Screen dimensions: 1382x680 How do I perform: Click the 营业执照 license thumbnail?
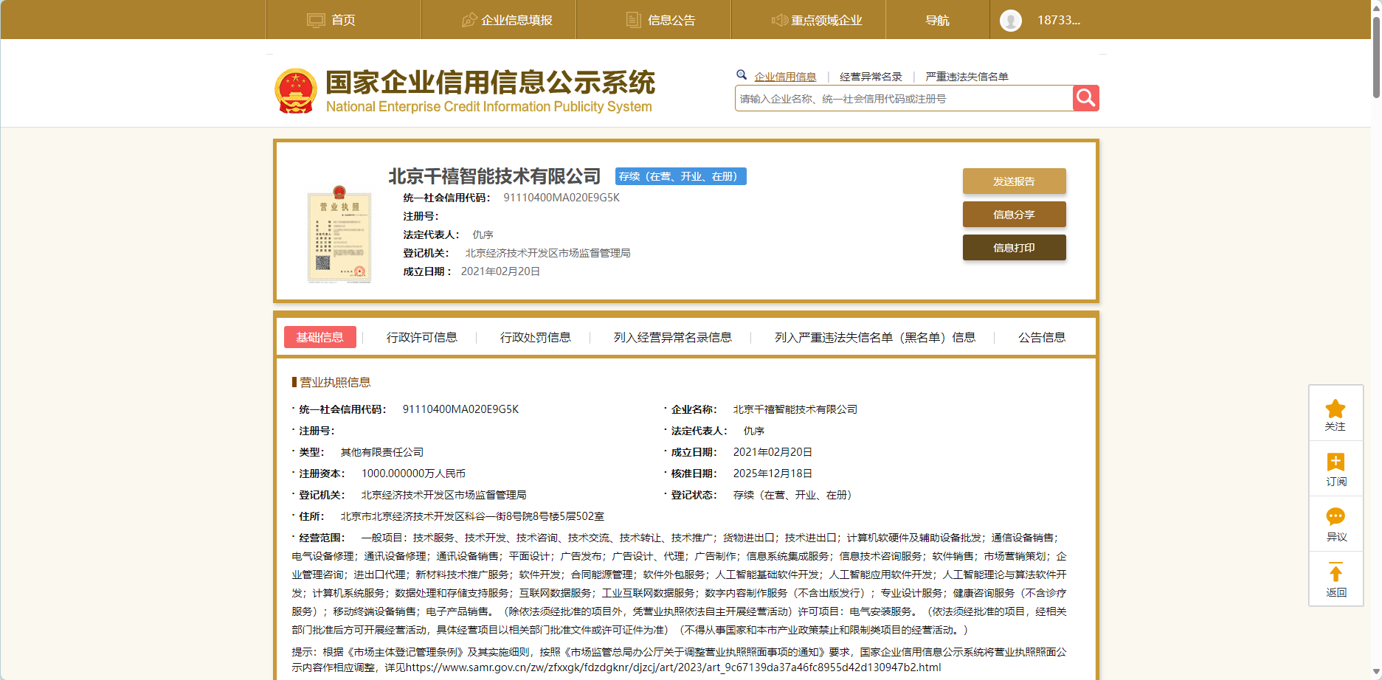(x=339, y=235)
